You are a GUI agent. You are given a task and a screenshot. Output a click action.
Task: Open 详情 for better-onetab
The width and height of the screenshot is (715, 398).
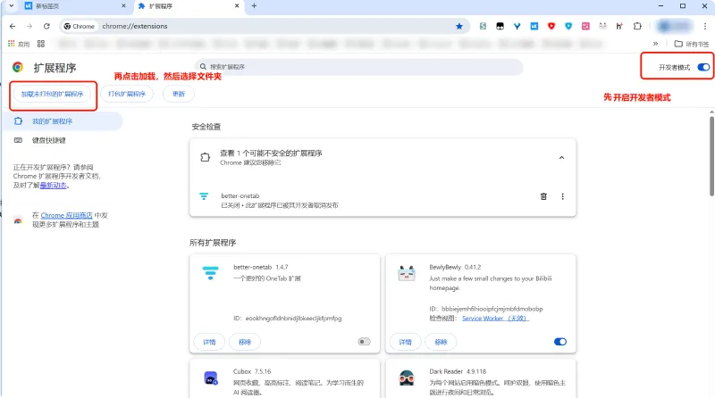tap(209, 342)
